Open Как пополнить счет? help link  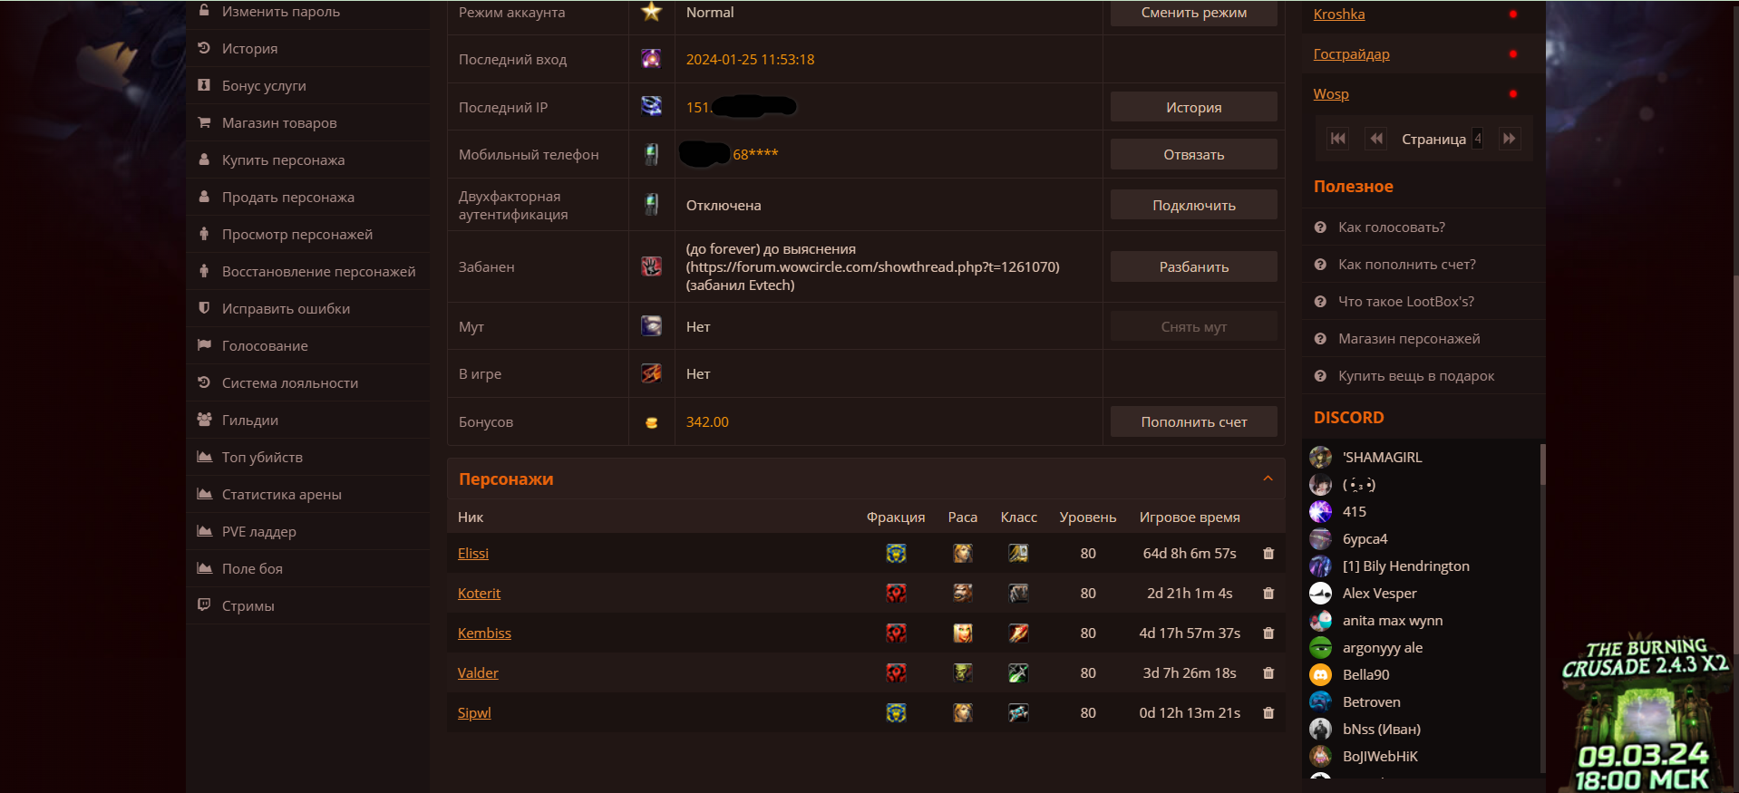tap(1406, 265)
